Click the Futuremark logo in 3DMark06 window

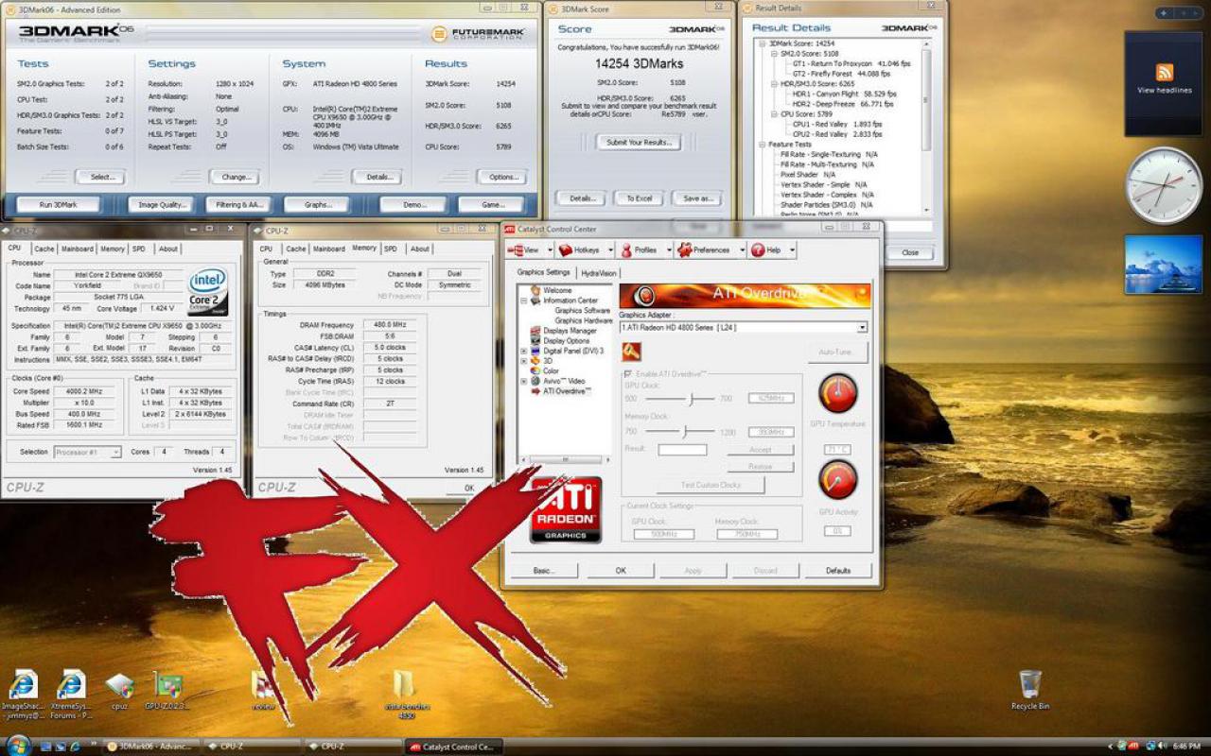[x=479, y=34]
